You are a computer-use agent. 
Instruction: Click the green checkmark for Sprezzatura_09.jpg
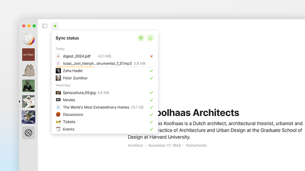tap(151, 93)
